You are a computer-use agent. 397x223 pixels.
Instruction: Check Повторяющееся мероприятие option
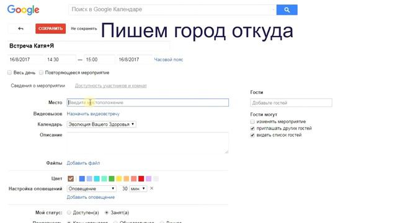pyautogui.click(x=41, y=72)
